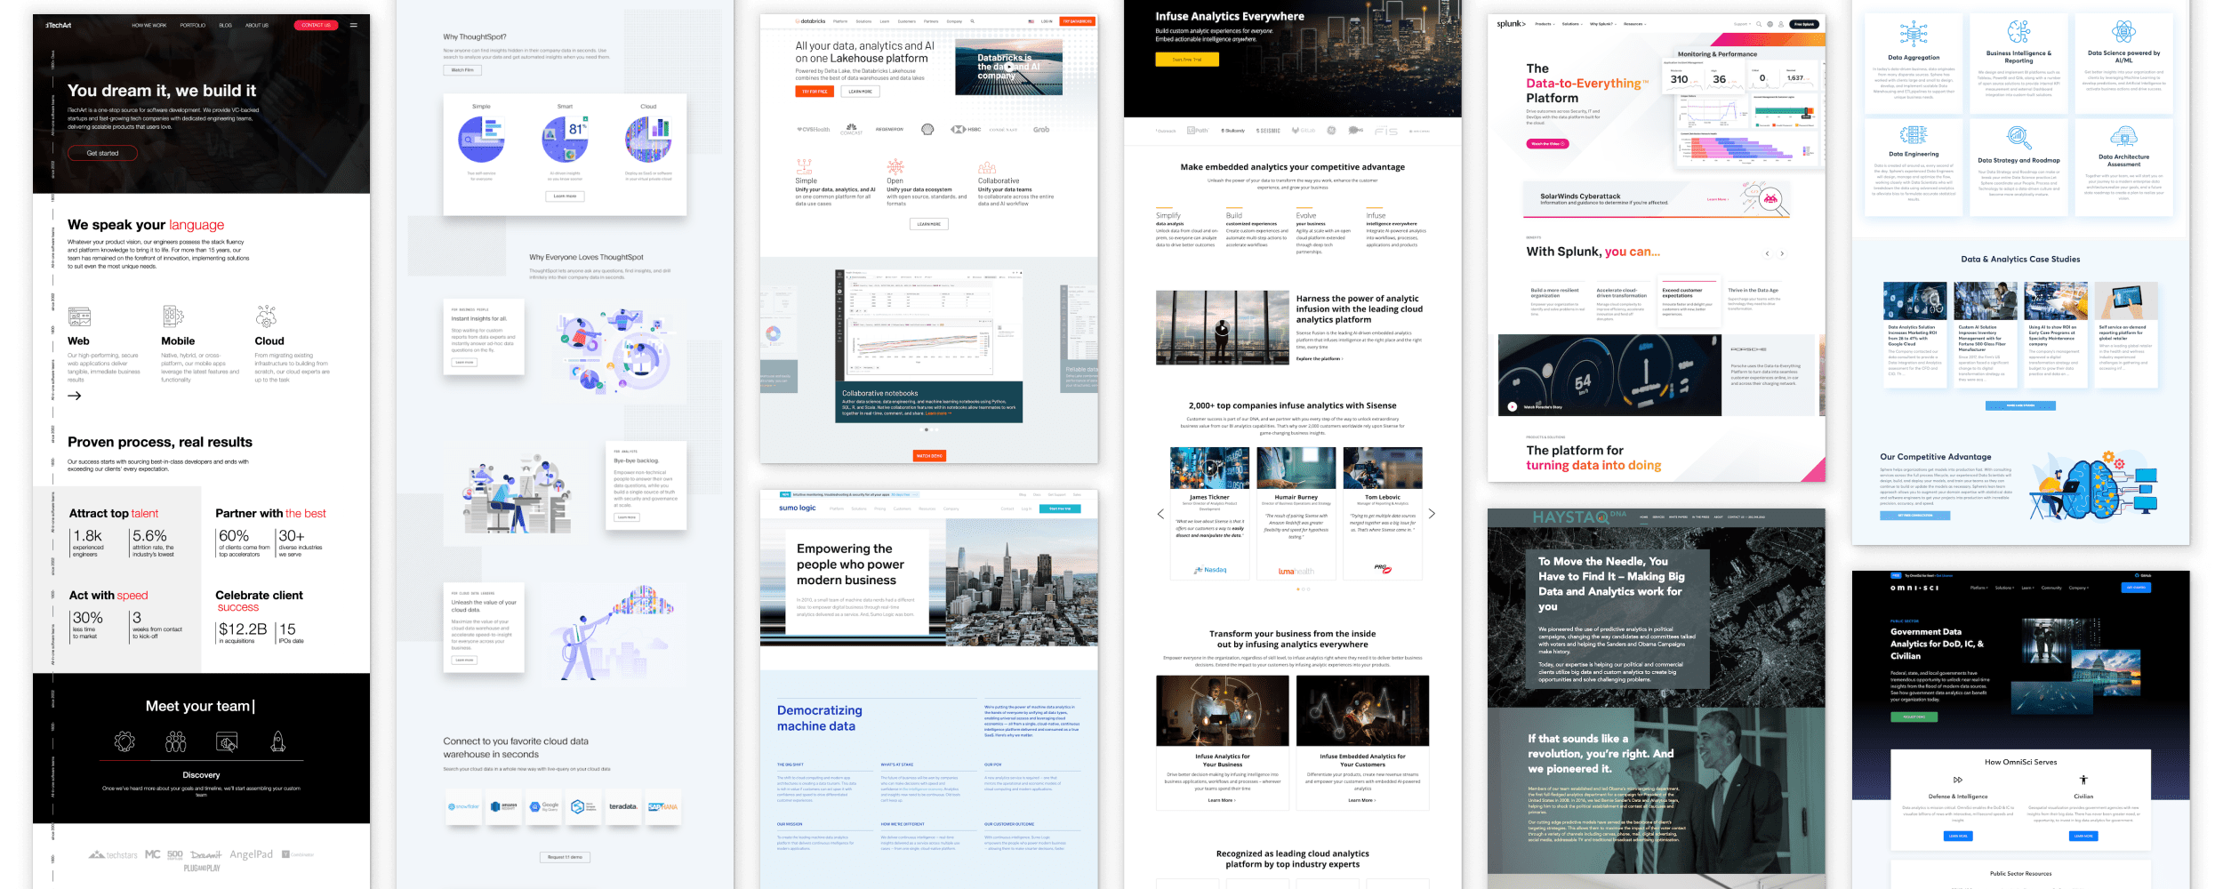Click the Data Aggregation icon

(x=1914, y=34)
